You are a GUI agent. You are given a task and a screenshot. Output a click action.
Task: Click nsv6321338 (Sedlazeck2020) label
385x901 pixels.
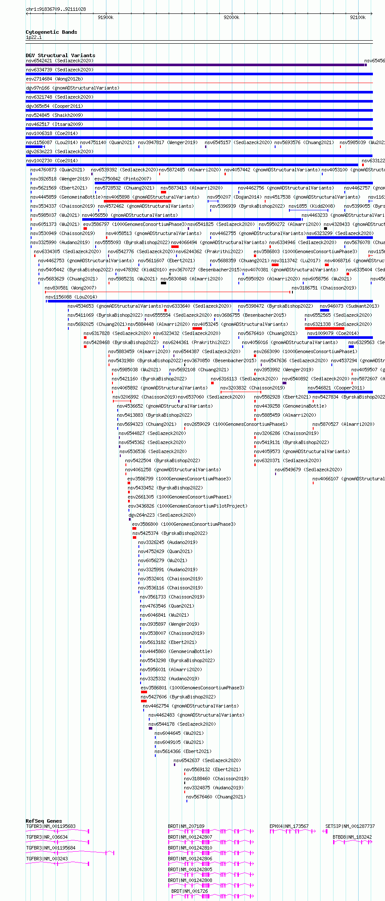point(338,324)
